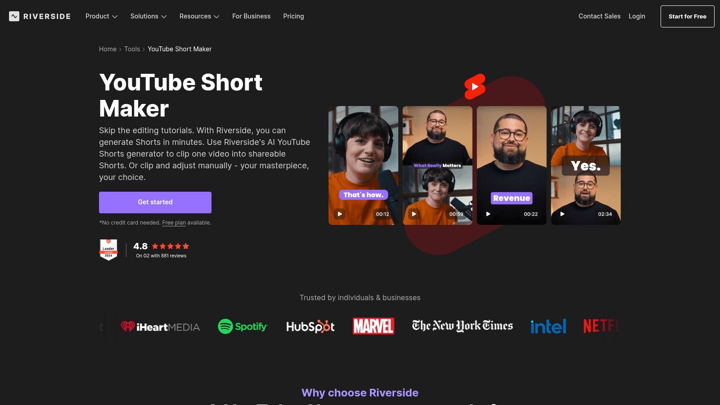Open the Resources dropdown menu
This screenshot has height=405, width=720.
point(199,16)
